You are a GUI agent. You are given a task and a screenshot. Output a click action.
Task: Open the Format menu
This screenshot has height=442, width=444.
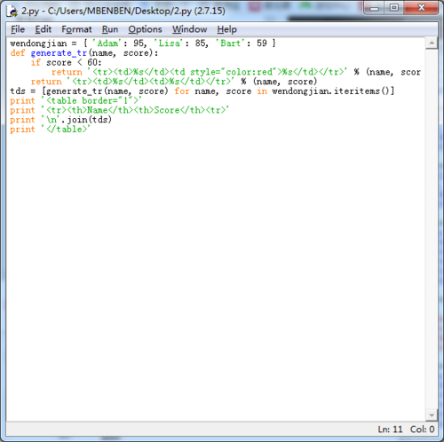coord(76,29)
